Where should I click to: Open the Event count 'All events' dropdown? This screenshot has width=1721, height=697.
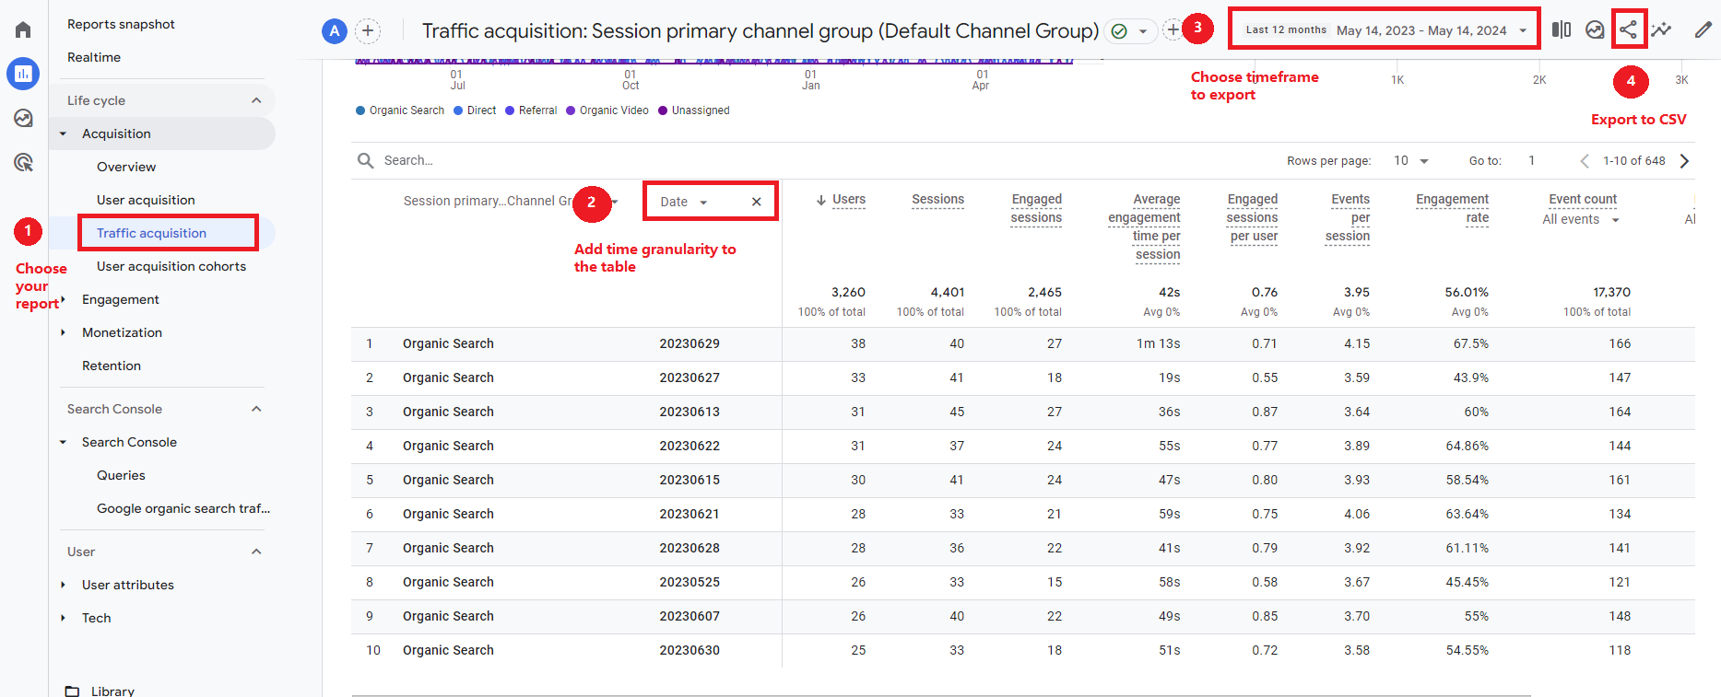point(1581,220)
